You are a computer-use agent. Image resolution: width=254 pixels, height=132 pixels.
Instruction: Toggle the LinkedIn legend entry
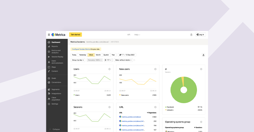coord(169,110)
